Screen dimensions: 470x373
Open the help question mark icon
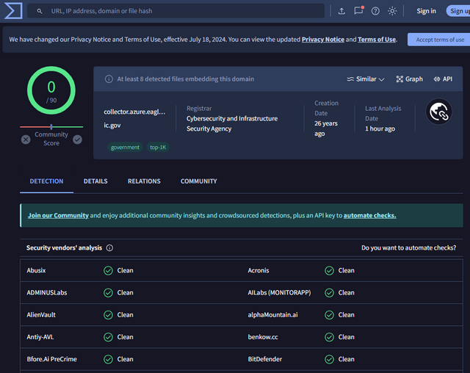pyautogui.click(x=375, y=11)
